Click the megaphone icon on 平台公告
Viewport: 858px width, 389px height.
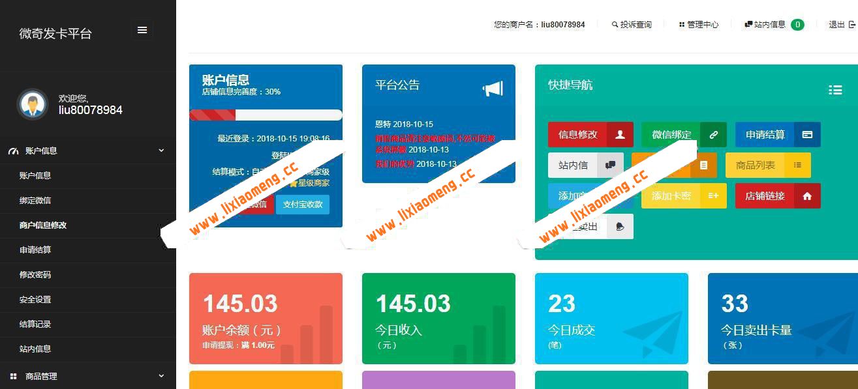coord(494,88)
